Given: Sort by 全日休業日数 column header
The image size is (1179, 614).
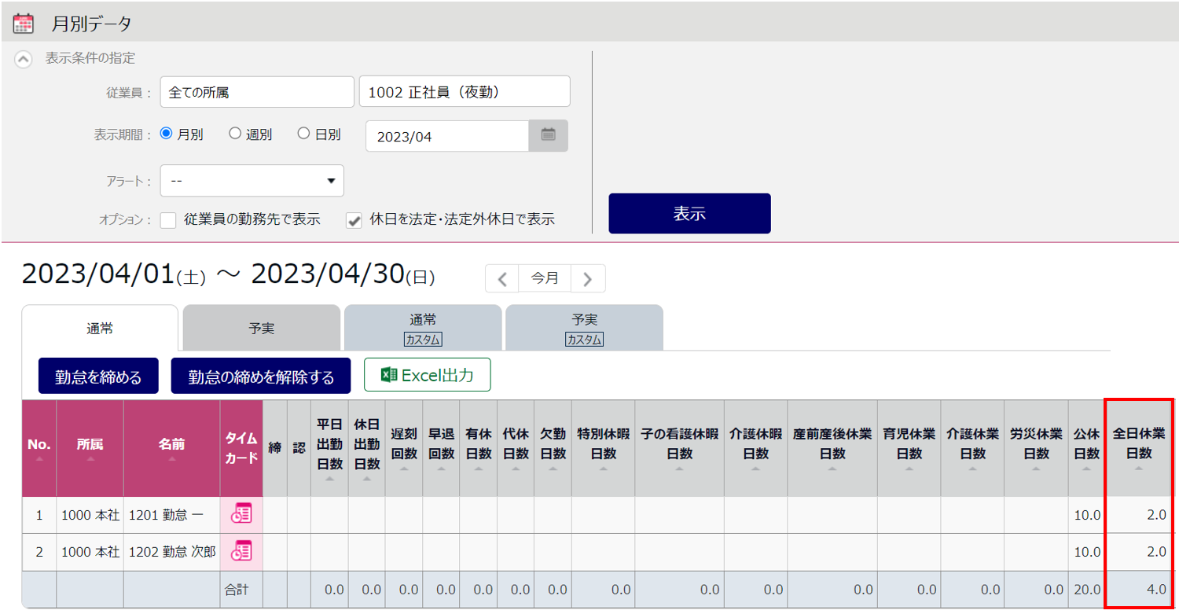Looking at the screenshot, I should click(x=1138, y=445).
